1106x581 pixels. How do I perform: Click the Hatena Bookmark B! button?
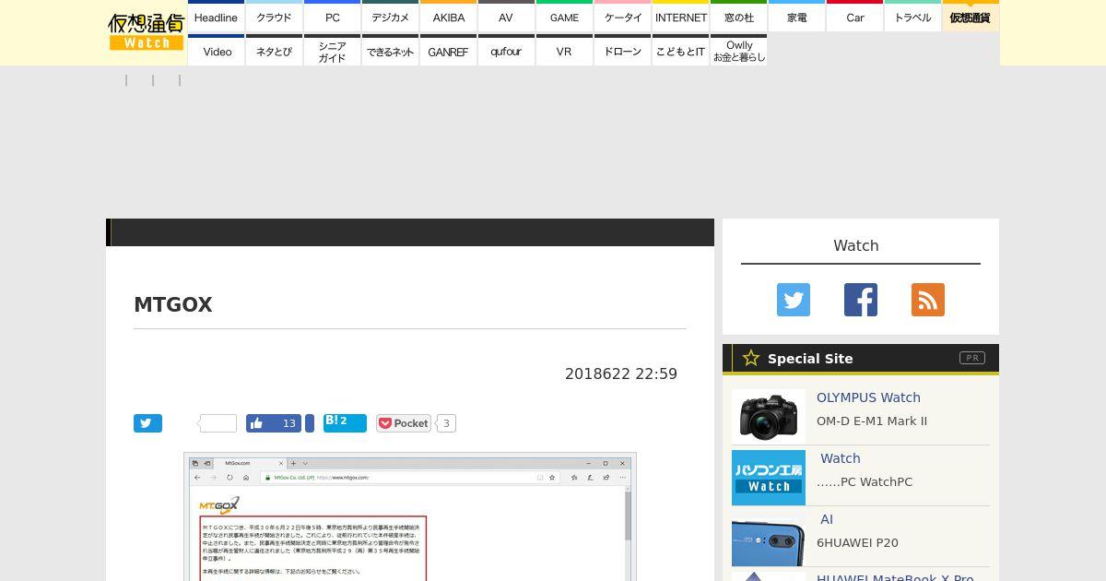click(x=345, y=422)
